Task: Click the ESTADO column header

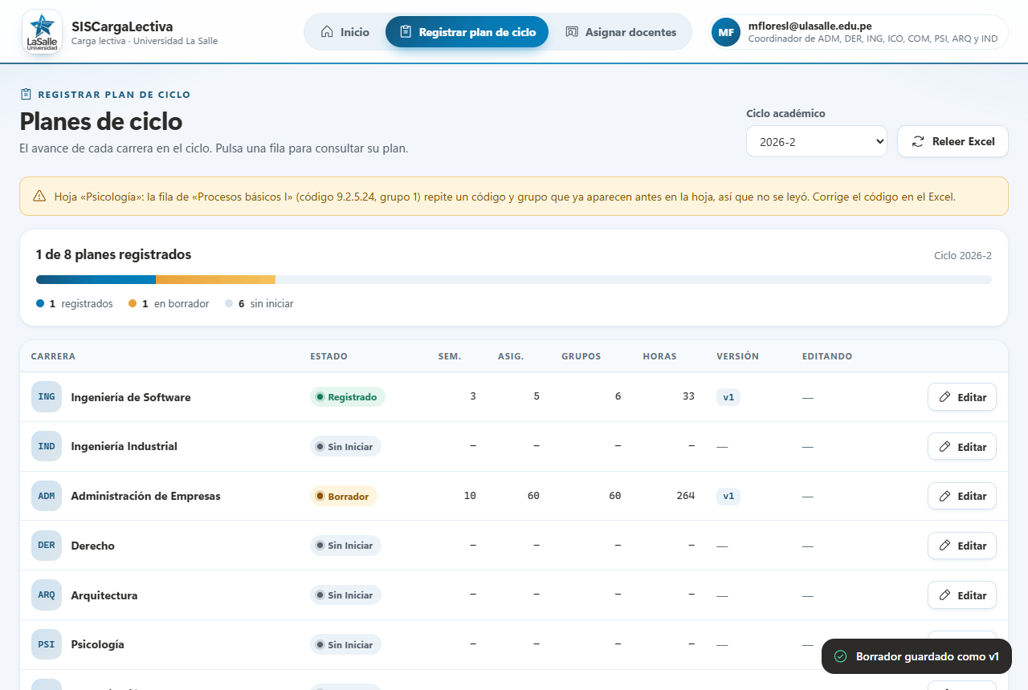Action: pyautogui.click(x=329, y=356)
